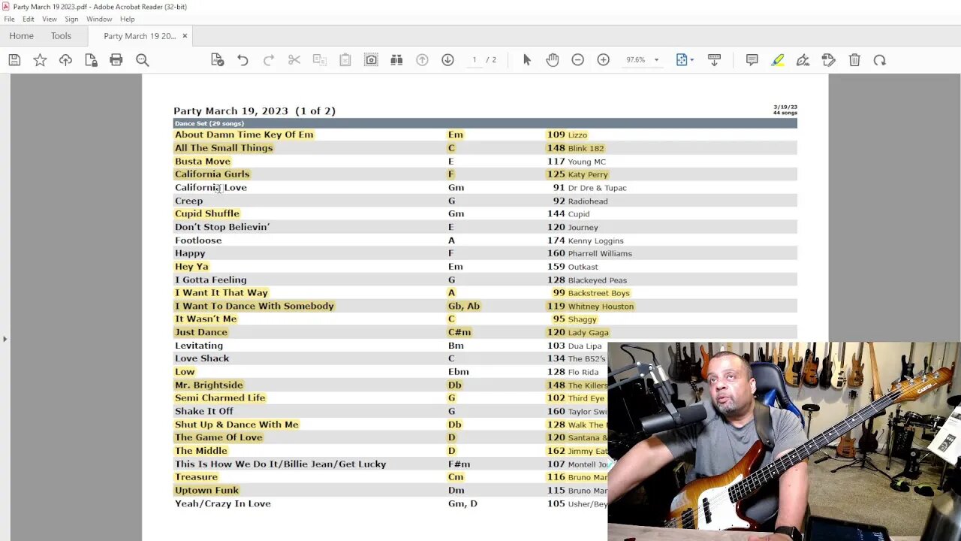Click the file with lock icon
Viewport: 961px width, 541px height.
91,60
